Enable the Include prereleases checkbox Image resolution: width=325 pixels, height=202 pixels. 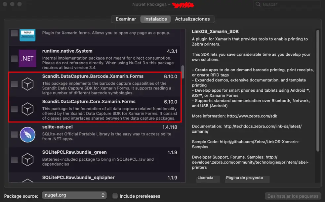[x=115, y=196]
